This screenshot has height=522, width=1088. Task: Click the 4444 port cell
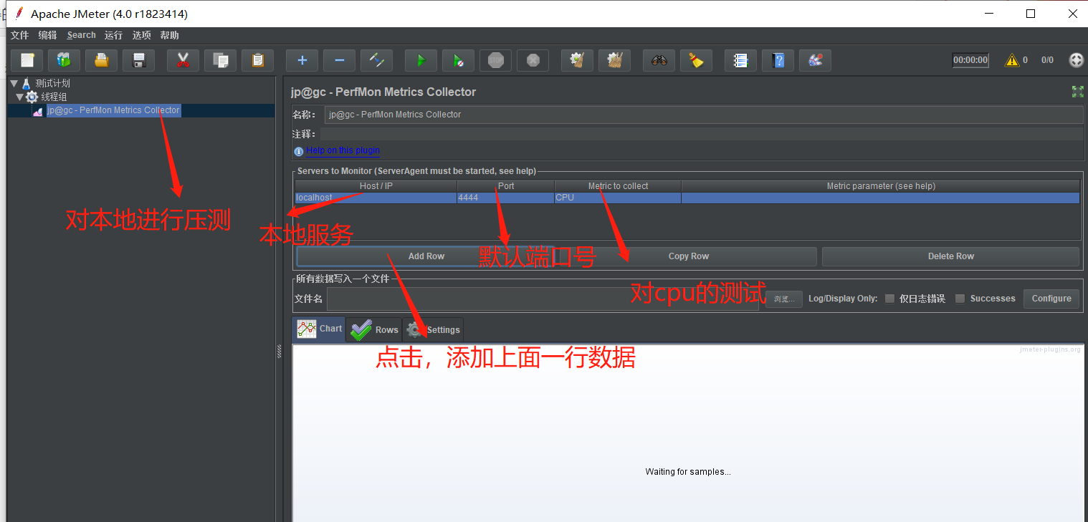pyautogui.click(x=505, y=198)
